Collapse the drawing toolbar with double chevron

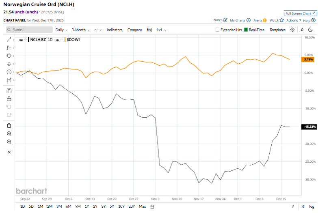point(9,152)
